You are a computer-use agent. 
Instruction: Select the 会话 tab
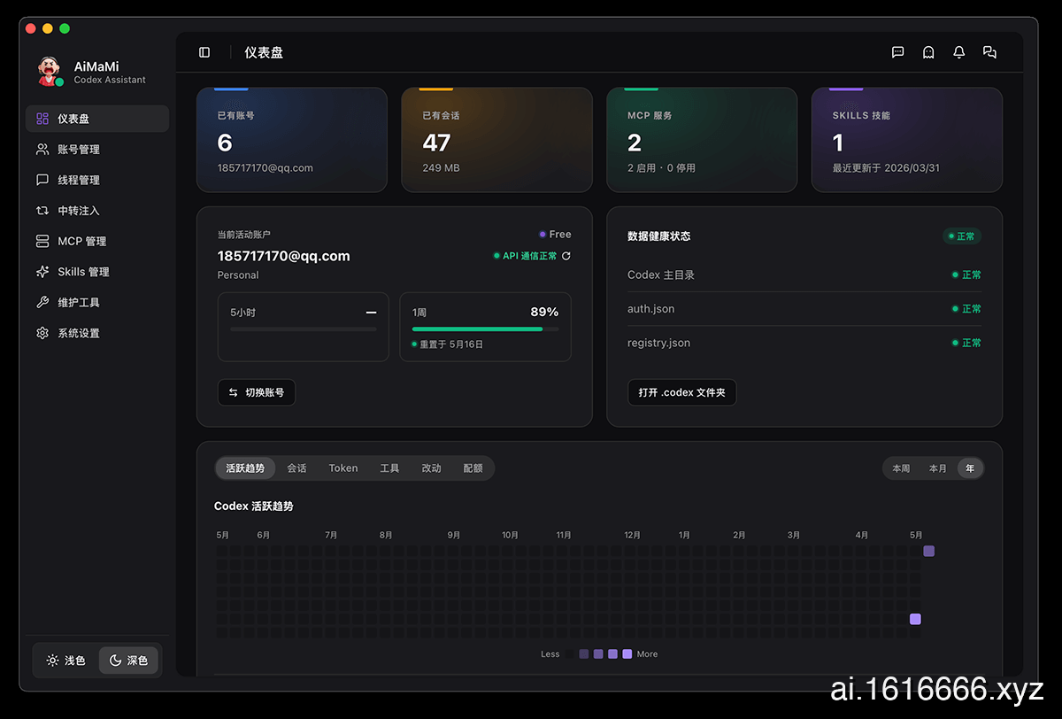[x=296, y=468]
